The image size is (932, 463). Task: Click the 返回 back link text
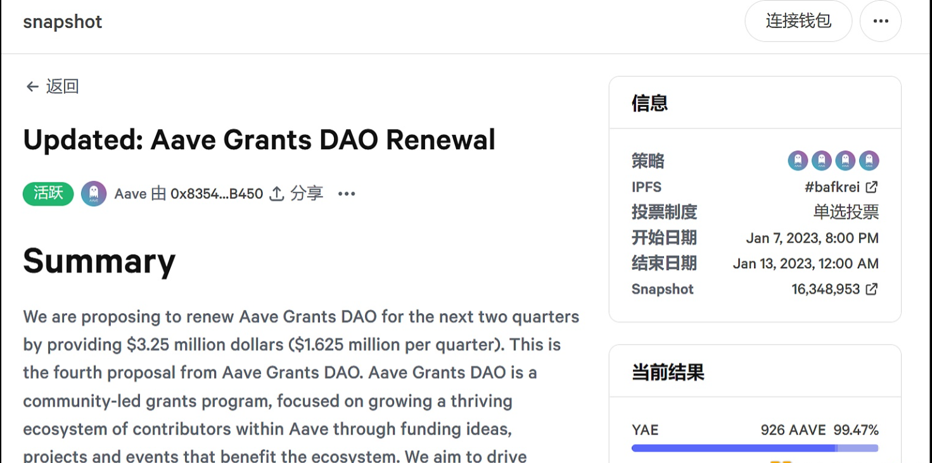(62, 87)
